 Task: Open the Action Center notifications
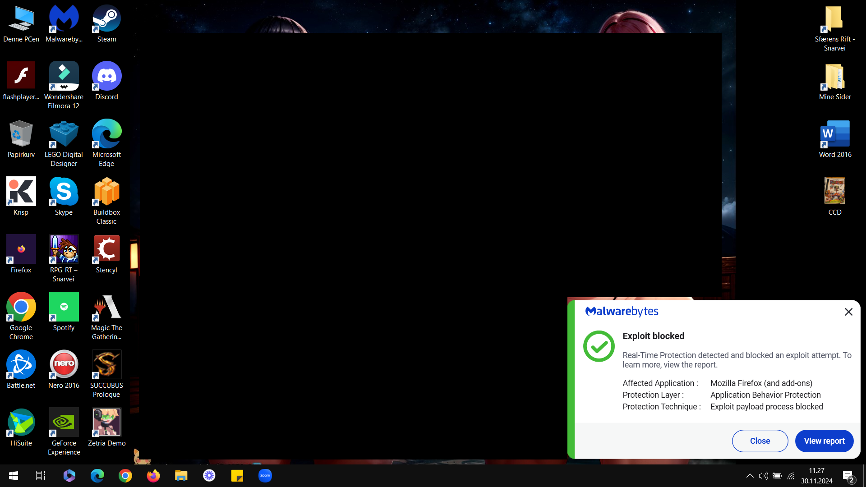848,476
